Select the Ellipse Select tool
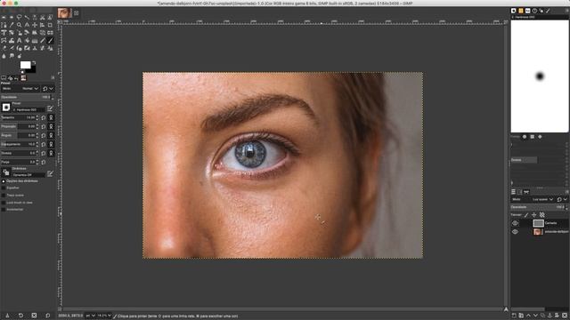 click(12, 17)
